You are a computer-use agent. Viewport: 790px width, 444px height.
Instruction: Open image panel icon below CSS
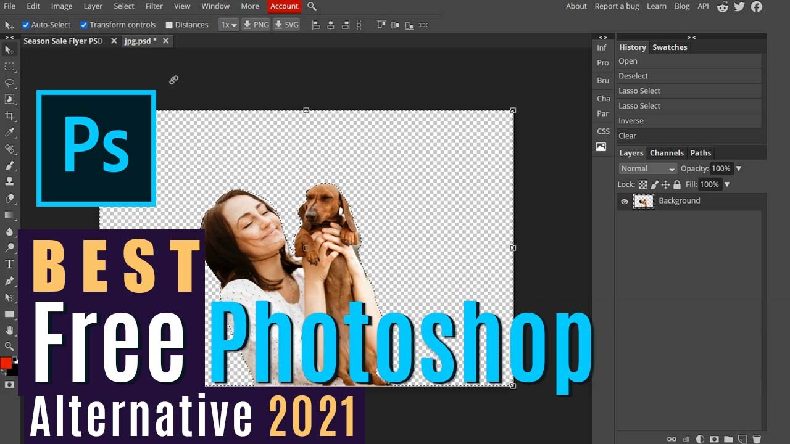[x=601, y=147]
